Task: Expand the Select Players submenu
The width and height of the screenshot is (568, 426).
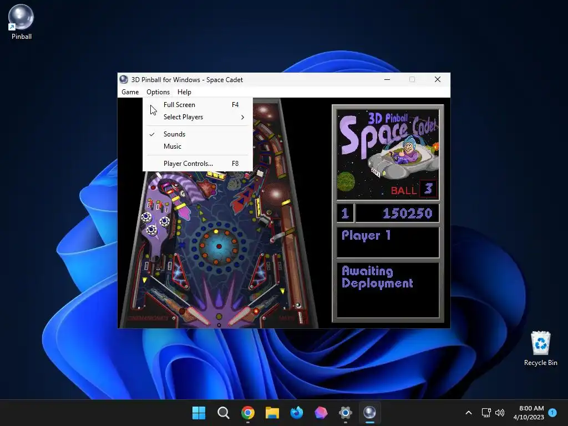Action: click(x=198, y=117)
